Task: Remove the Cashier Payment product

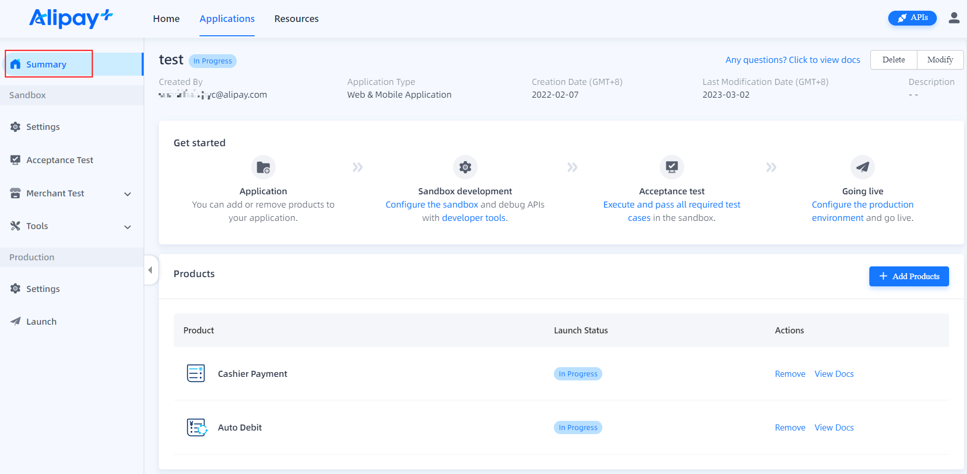Action: (x=790, y=374)
